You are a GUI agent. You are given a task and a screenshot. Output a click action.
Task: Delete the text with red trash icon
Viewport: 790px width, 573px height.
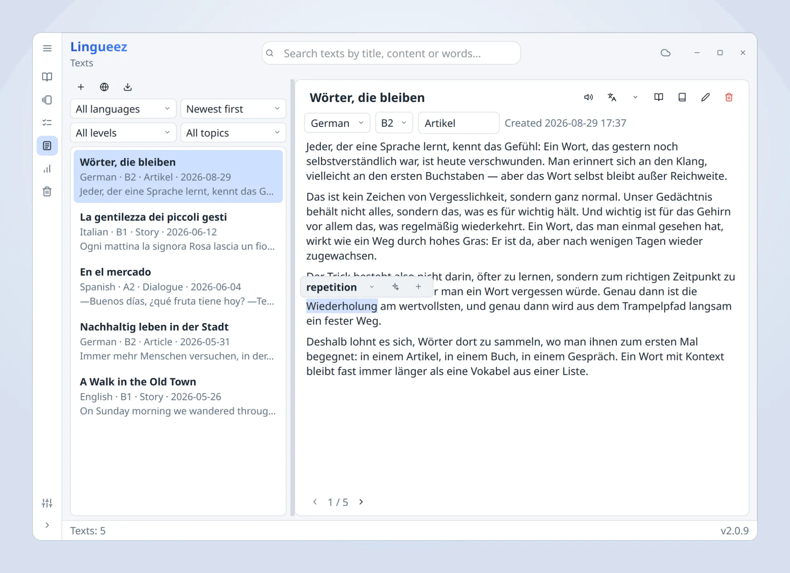729,97
